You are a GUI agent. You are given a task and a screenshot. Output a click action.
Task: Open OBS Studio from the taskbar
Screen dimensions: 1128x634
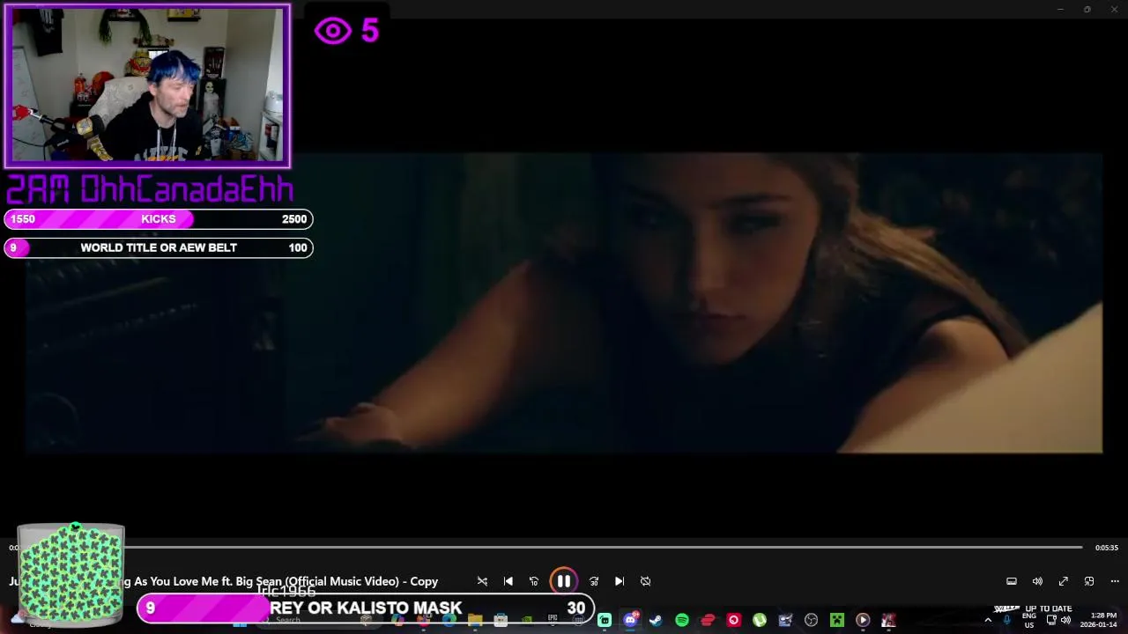(x=811, y=620)
